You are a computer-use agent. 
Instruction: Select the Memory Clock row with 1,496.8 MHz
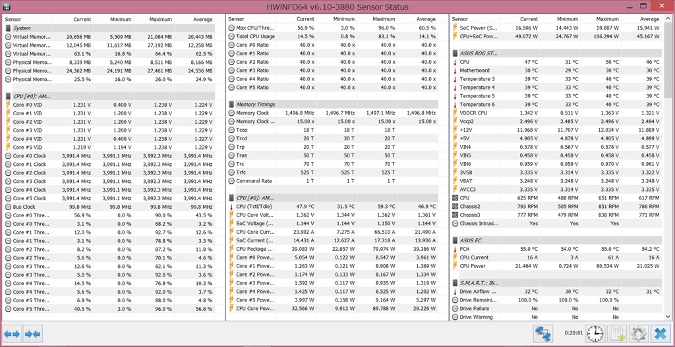coord(333,113)
